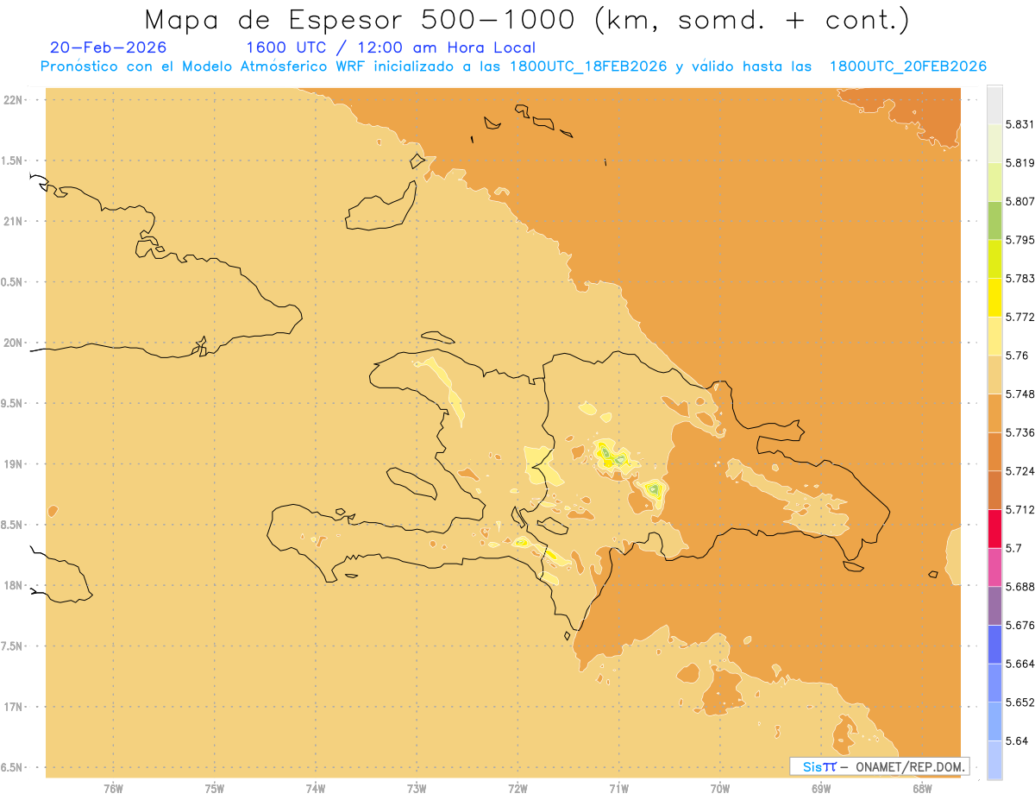Image resolution: width=1035 pixels, height=800 pixels.
Task: Click the legend value 5.807
Action: point(1019,201)
